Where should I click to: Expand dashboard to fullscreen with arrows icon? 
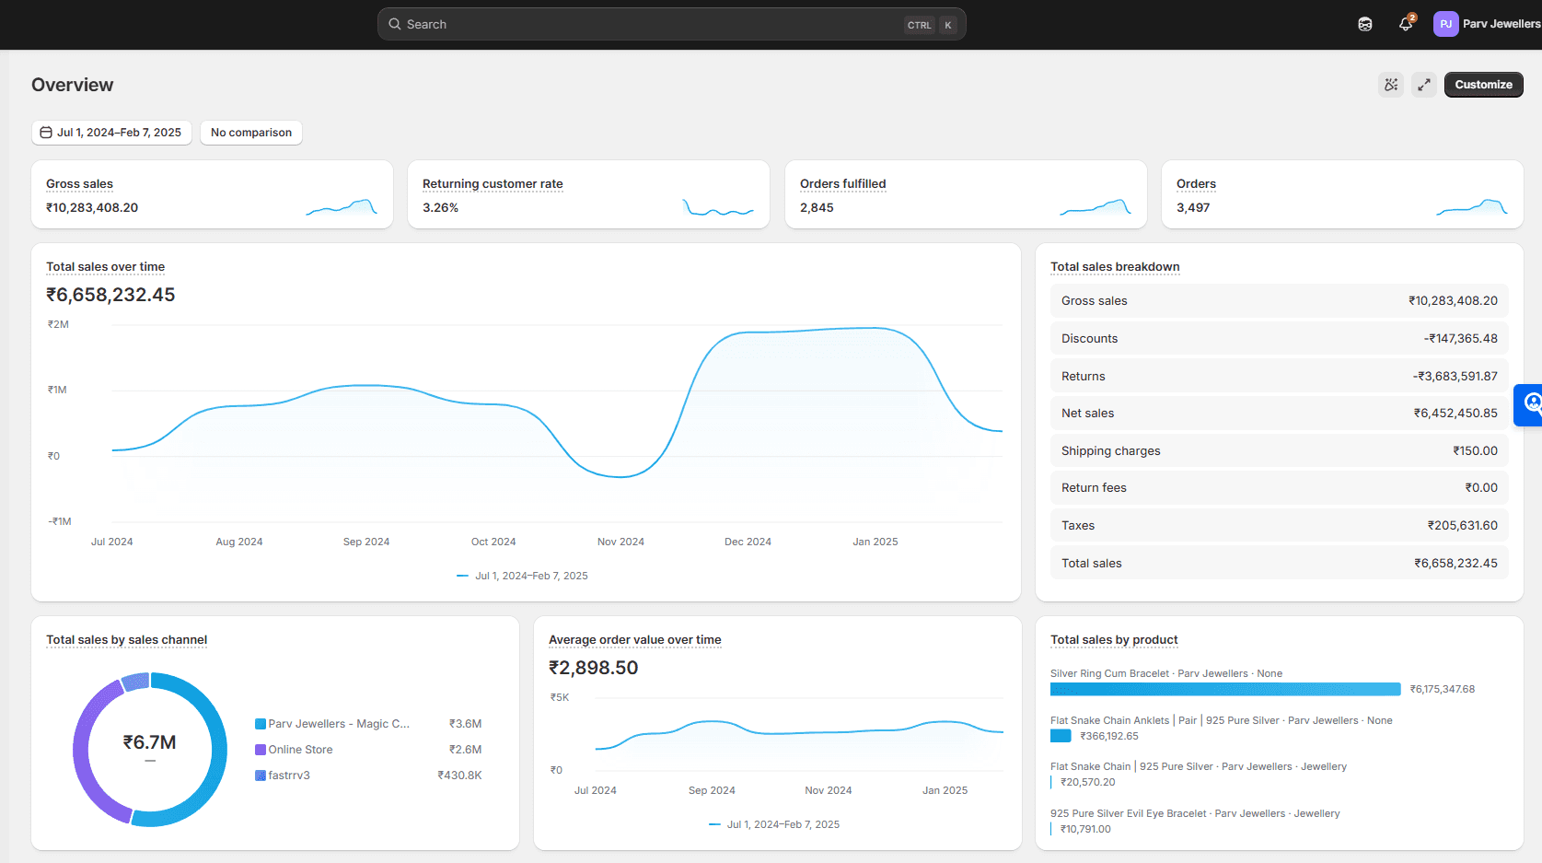click(1424, 85)
